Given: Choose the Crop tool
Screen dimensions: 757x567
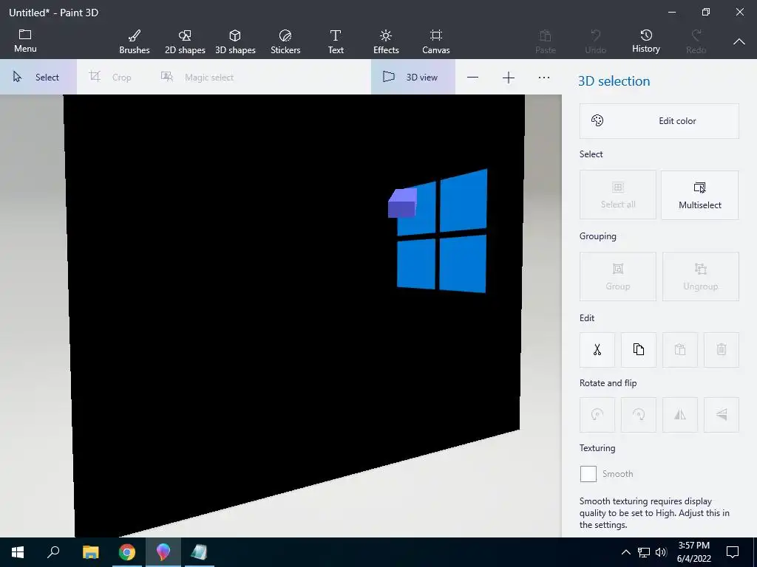Looking at the screenshot, I should [x=111, y=77].
